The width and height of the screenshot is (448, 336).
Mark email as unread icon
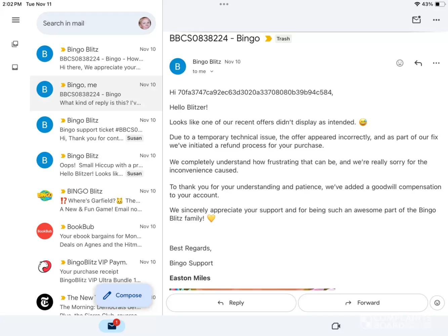416,20
